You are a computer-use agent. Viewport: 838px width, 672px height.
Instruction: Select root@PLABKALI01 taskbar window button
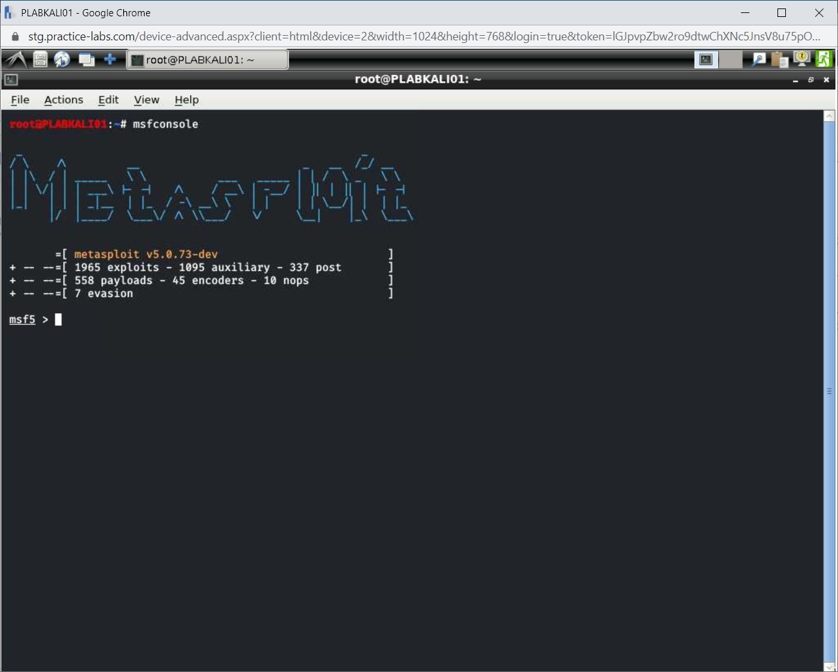207,60
